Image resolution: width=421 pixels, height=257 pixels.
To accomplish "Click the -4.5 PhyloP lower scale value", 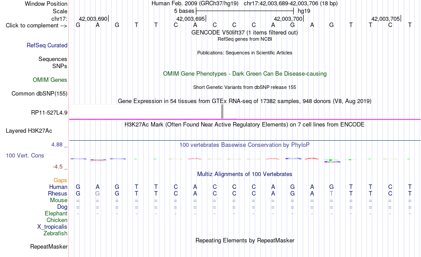I will click(x=58, y=167).
